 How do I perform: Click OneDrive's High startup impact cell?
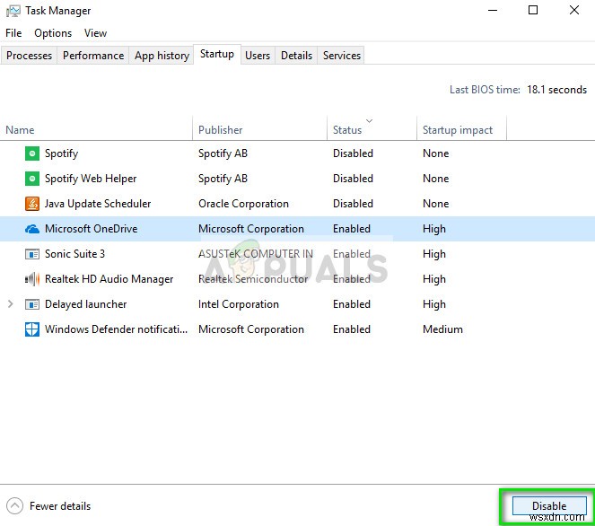tap(434, 229)
